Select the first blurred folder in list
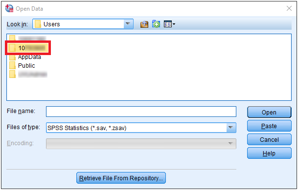298x190 pixels. coord(28,38)
